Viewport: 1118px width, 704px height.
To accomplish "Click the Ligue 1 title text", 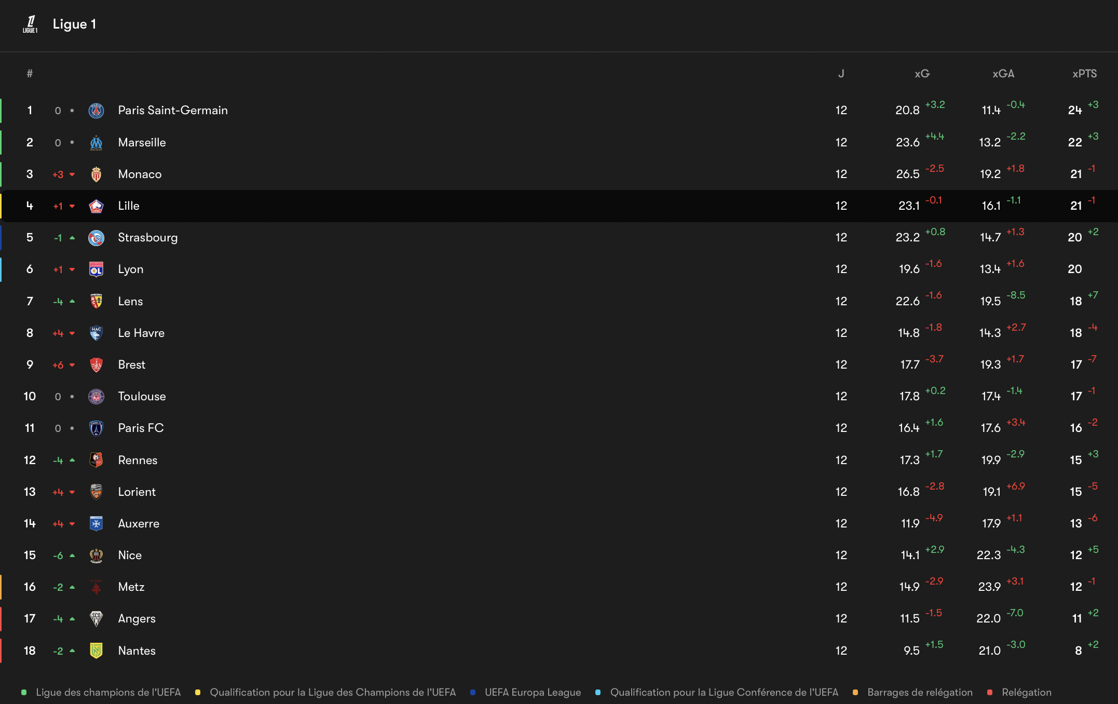I will [74, 24].
